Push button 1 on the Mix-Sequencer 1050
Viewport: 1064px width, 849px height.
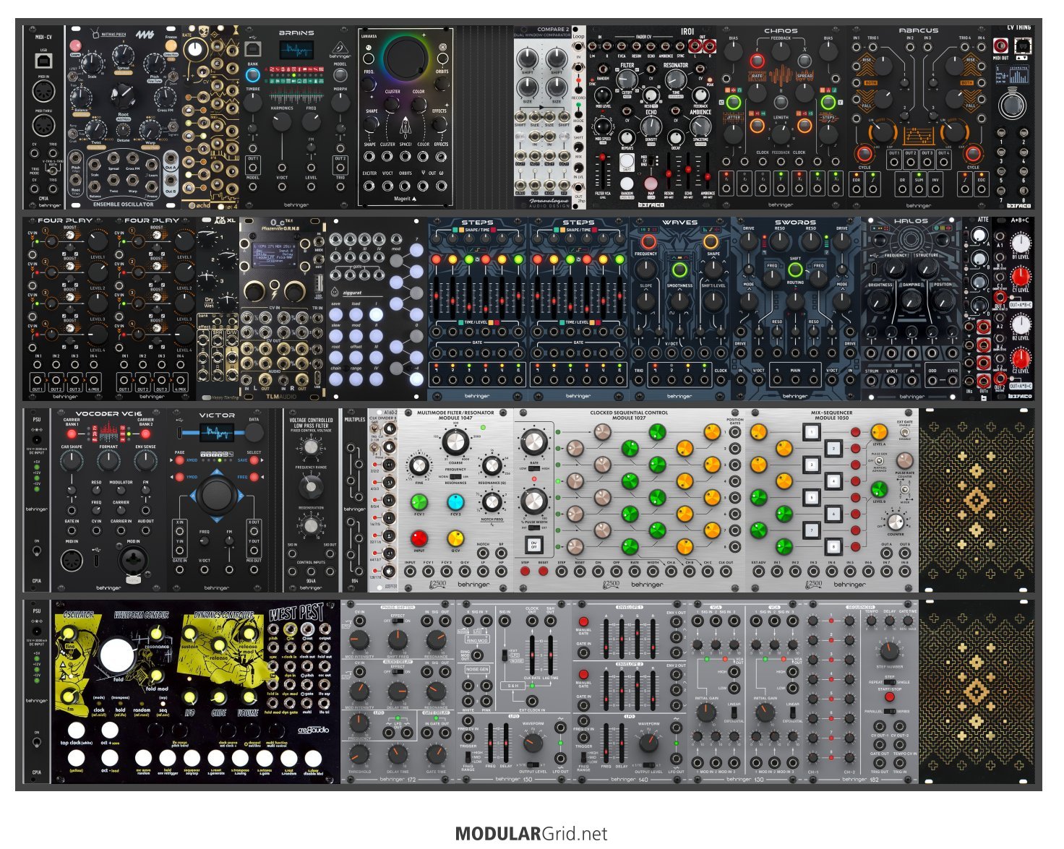click(812, 432)
